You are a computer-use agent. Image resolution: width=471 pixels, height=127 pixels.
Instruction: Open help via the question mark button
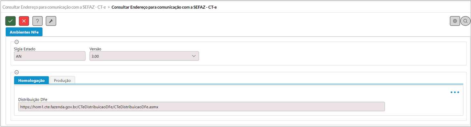point(38,21)
